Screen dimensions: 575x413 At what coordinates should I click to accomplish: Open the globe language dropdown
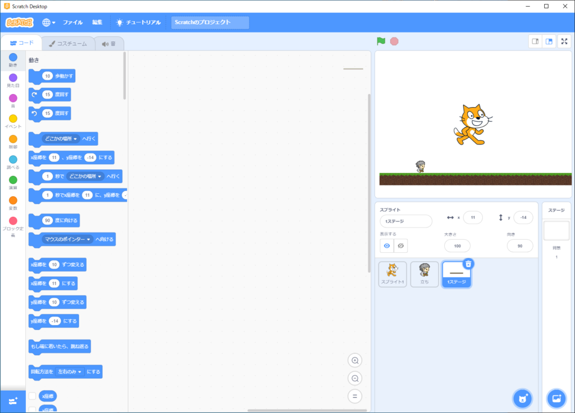49,22
